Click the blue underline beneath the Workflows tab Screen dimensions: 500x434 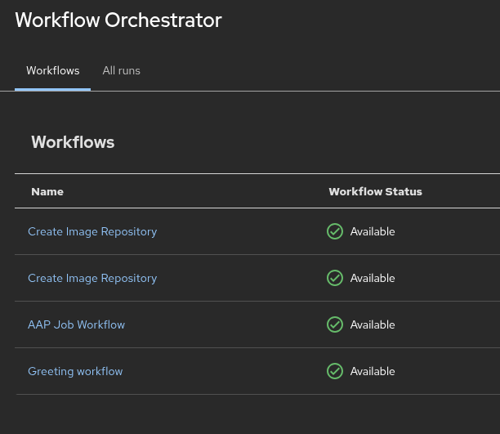click(x=53, y=89)
